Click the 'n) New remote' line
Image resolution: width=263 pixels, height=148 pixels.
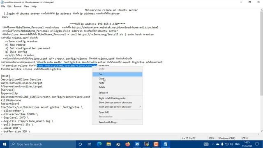point(16,45)
